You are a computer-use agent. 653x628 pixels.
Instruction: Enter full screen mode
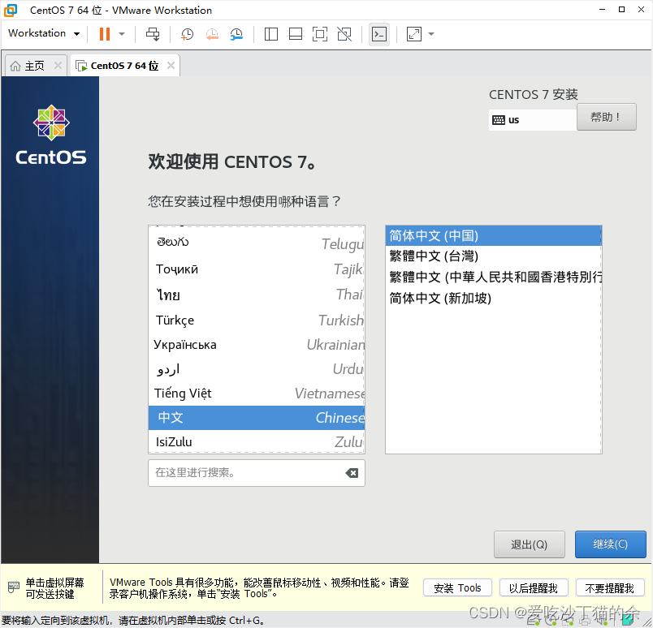(x=320, y=34)
